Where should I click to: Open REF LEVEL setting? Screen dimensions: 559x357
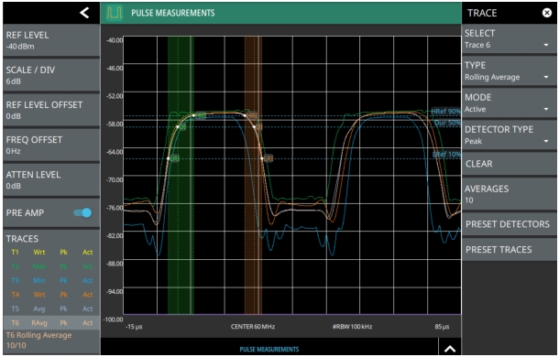pos(51,40)
